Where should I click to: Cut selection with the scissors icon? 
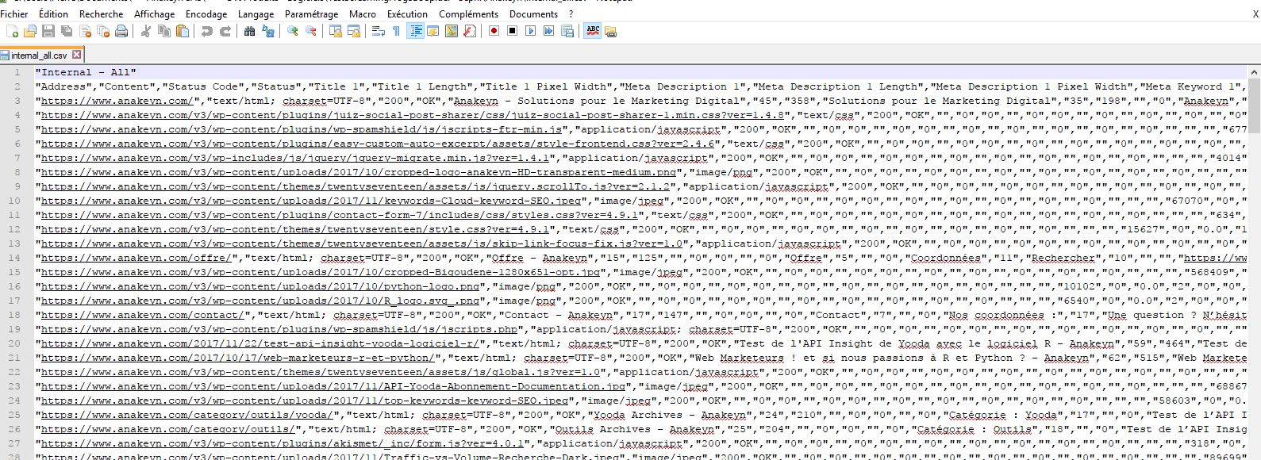[145, 31]
